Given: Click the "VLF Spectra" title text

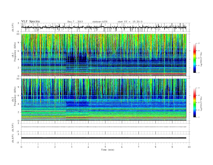Looking at the screenshot, I should pos(30,21).
